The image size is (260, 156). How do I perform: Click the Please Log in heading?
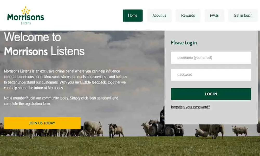tap(184, 43)
